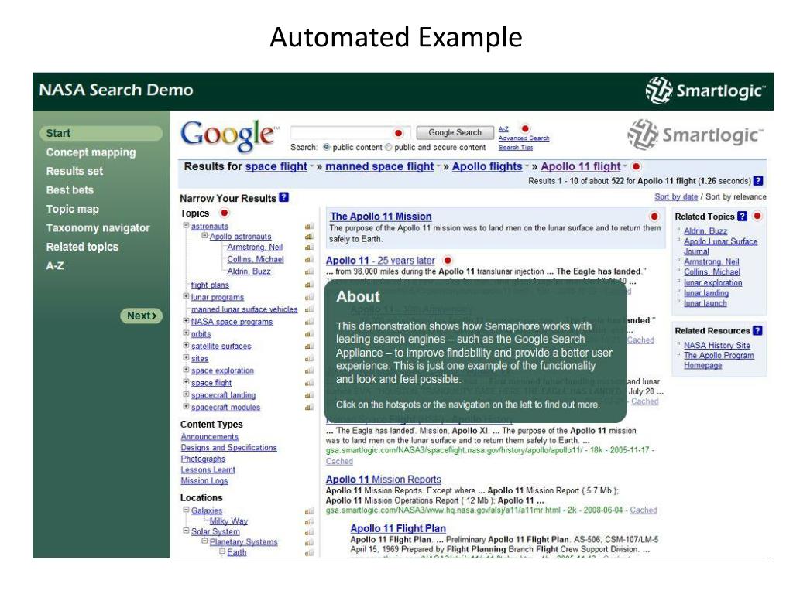
Task: Click Apollo Lunar Surface Journal related topic
Action: coord(721,247)
